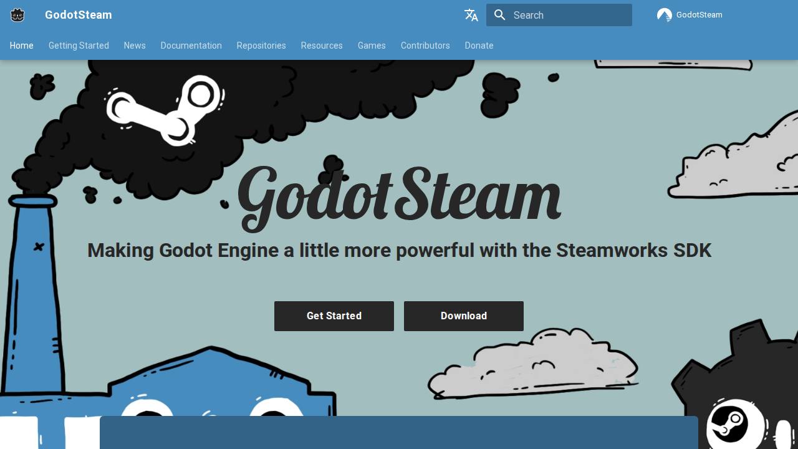Click the GodotSteam logo icon in header
This screenshot has height=449, width=798.
(x=17, y=15)
